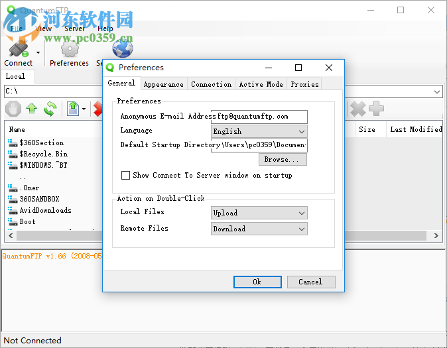447x348 pixels.
Task: Select the $WINDOWS.~BT folder
Action: pyautogui.click(x=43, y=165)
